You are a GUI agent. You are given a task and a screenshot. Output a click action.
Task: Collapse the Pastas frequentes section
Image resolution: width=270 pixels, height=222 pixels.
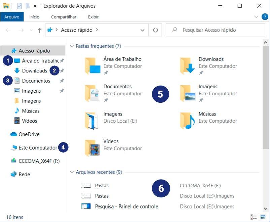point(72,45)
